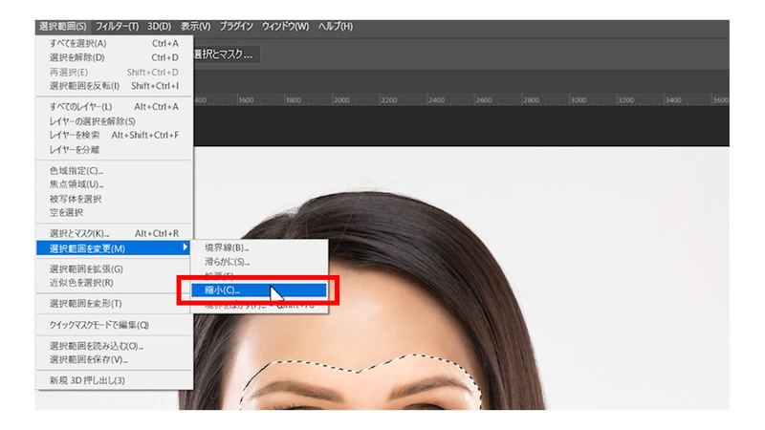Open the プラグイン menu
Image resolution: width=765 pixels, height=430 pixels.
click(x=236, y=27)
